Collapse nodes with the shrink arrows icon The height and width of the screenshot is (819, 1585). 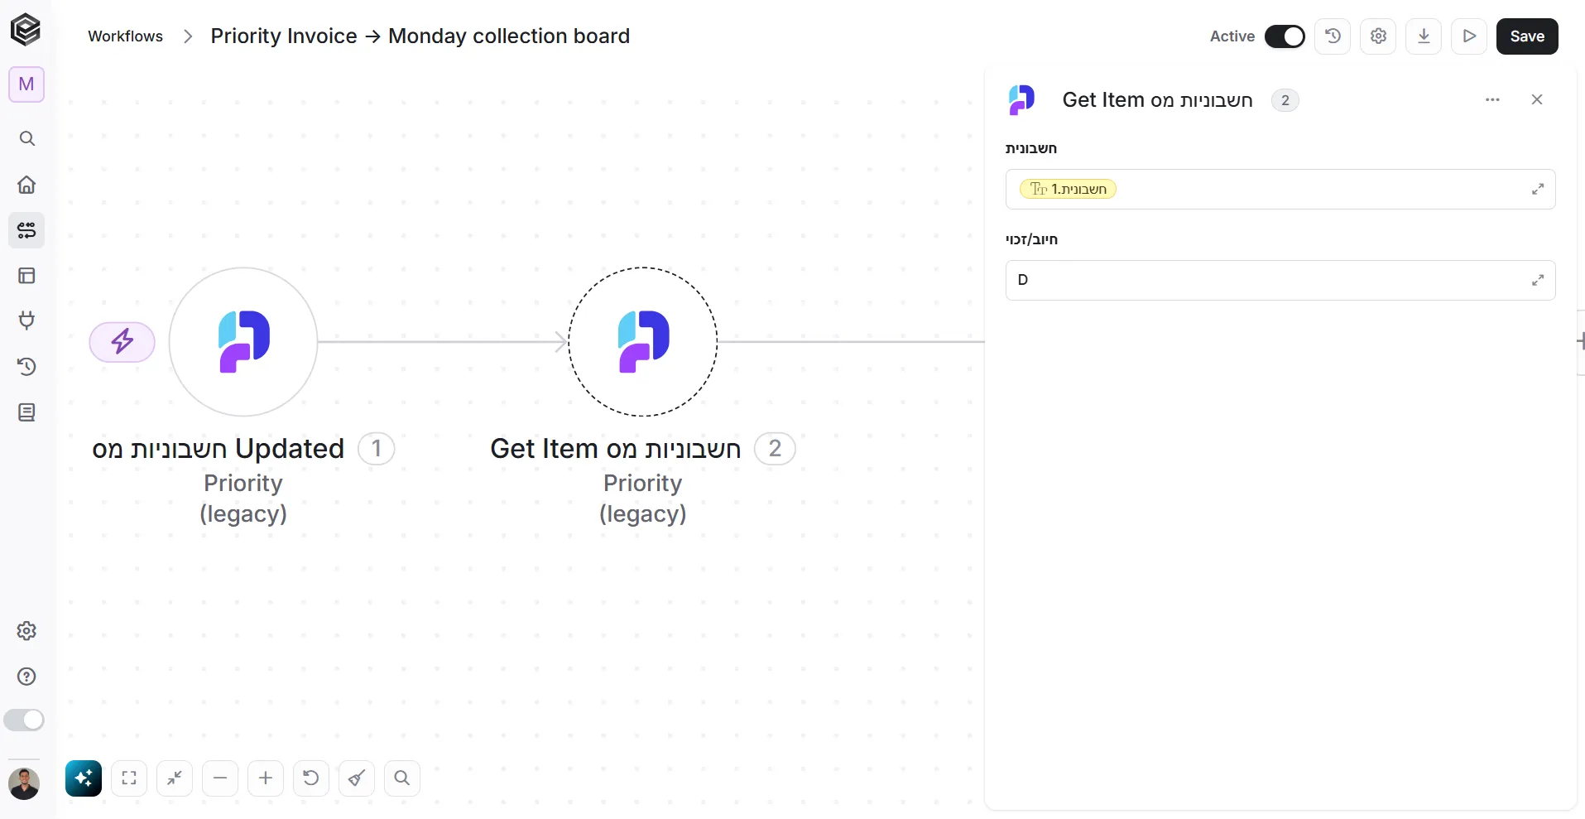175,778
